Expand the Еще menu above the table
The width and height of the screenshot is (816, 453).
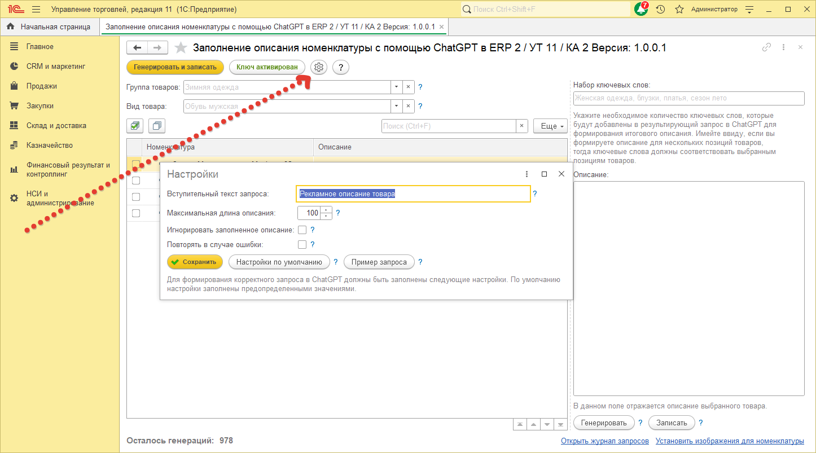(549, 126)
